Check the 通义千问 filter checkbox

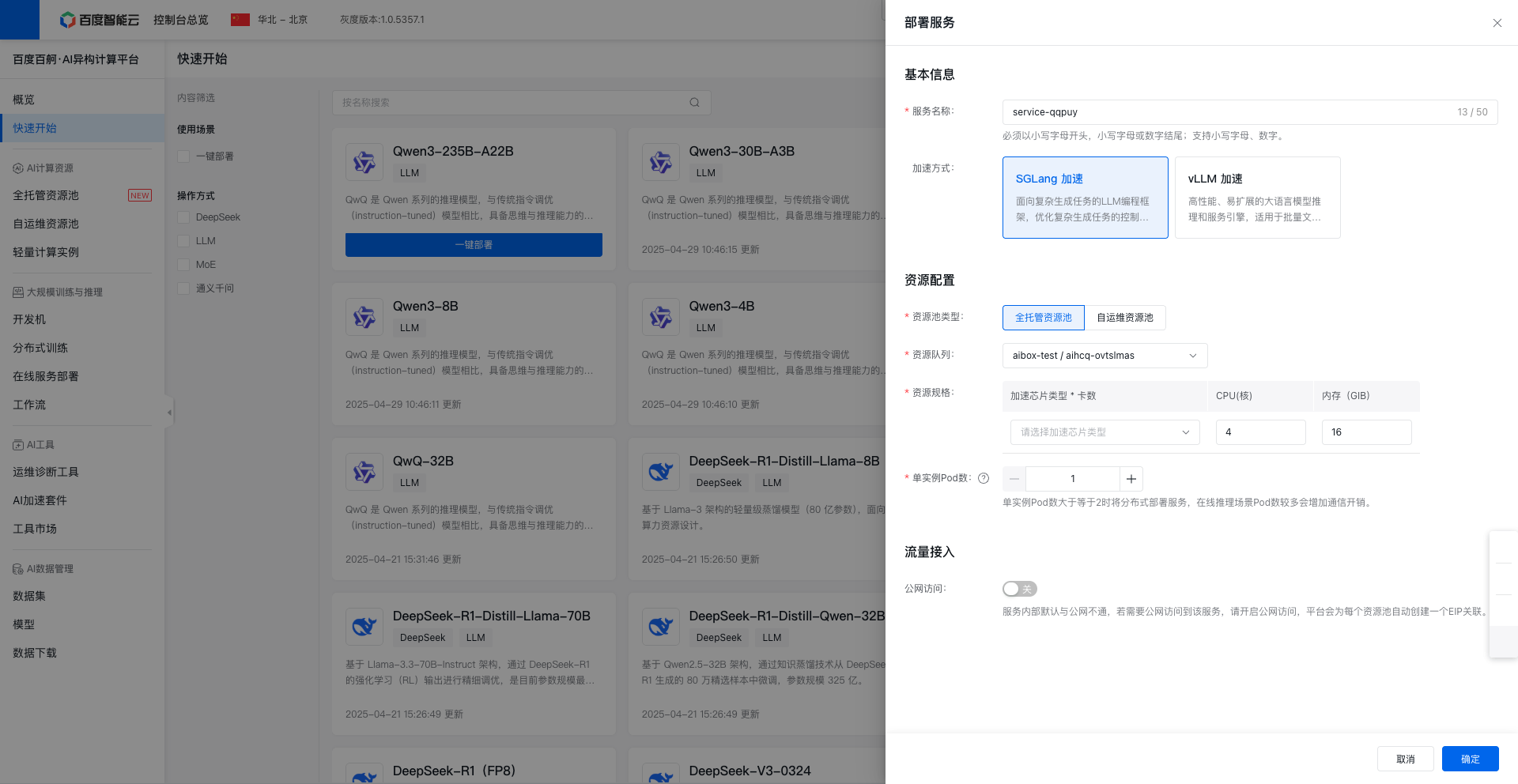tap(183, 288)
